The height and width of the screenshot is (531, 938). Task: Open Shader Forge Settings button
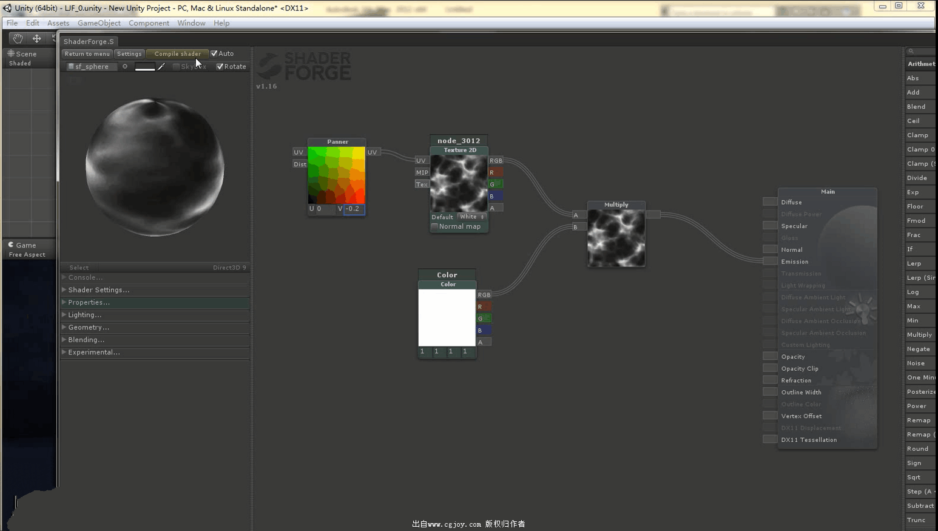pos(129,53)
